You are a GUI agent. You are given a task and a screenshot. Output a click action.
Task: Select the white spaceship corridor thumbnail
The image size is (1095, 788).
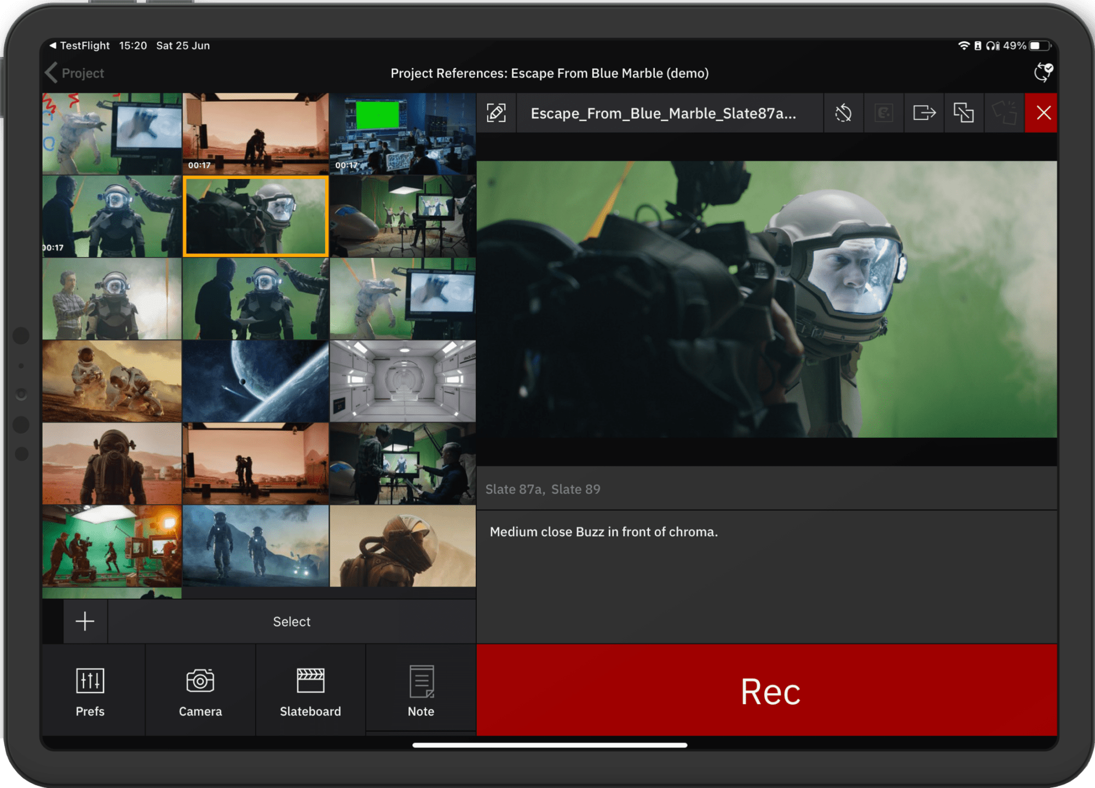click(402, 381)
